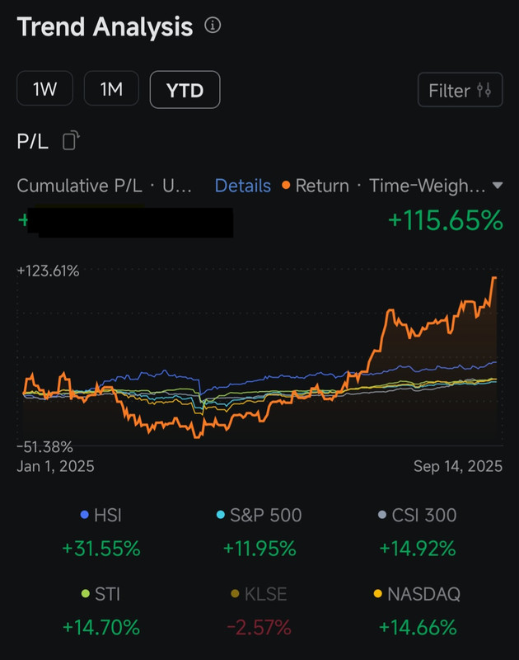Click the blue HSI legend dot
Image resolution: width=519 pixels, height=660 pixels.
[x=85, y=515]
